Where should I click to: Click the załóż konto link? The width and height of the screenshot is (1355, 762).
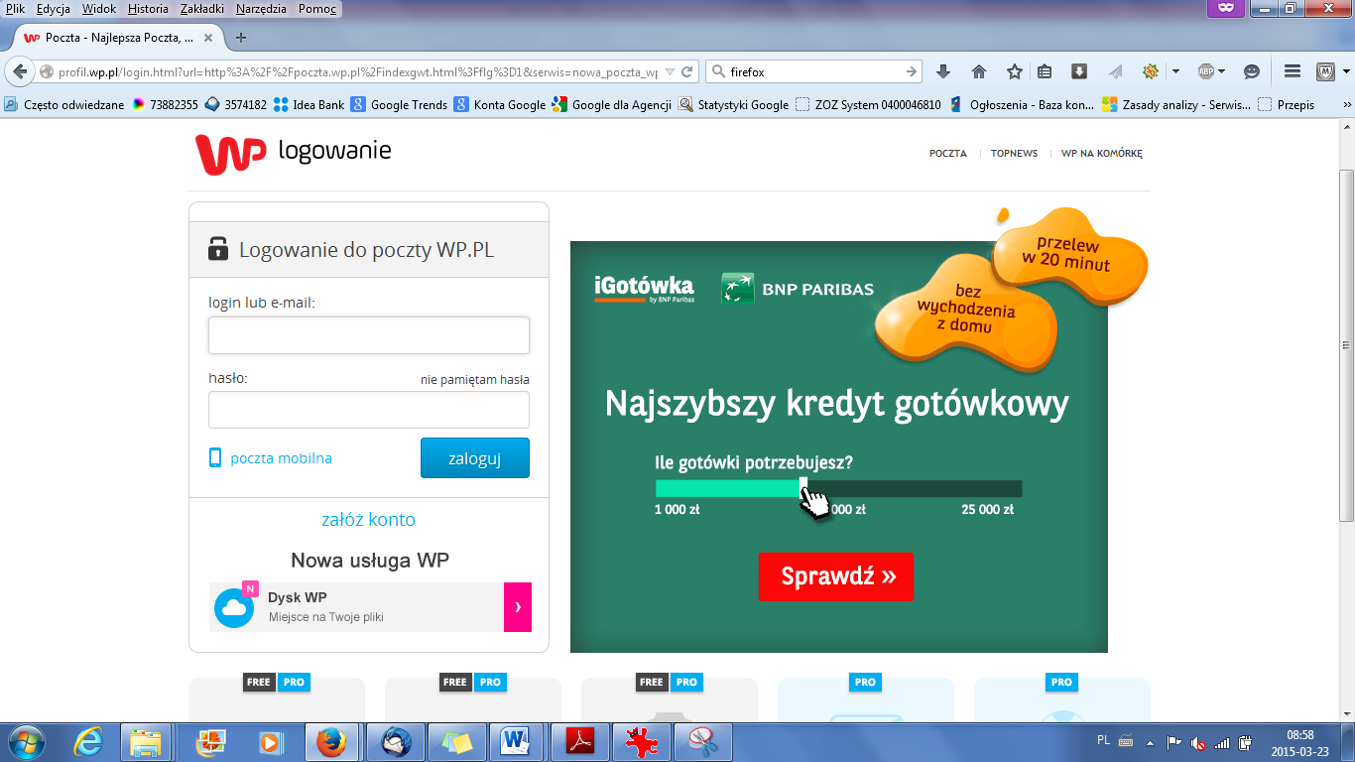[x=369, y=520]
